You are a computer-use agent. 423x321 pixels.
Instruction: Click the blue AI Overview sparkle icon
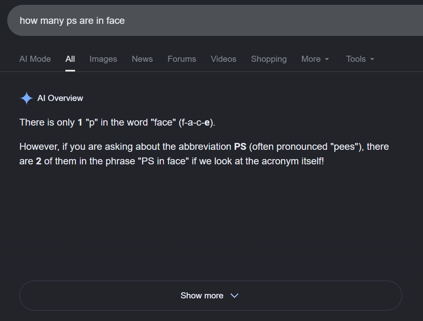pos(27,98)
